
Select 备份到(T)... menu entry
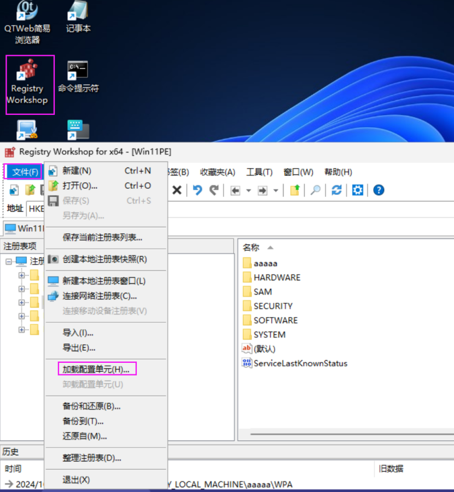[106, 421]
